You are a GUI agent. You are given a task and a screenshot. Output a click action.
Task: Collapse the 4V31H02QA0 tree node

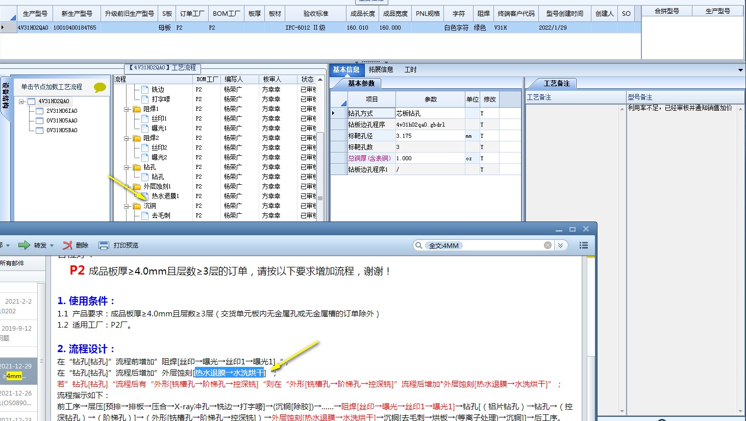[21, 102]
